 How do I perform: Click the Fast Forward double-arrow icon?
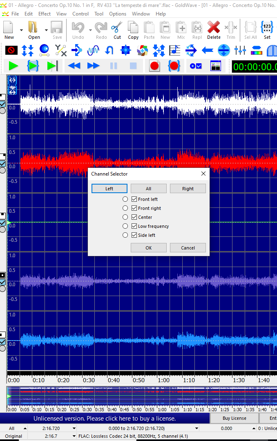pyautogui.click(x=94, y=66)
